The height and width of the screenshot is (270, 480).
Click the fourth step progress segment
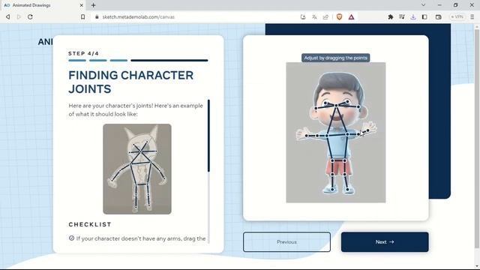click(169, 60)
